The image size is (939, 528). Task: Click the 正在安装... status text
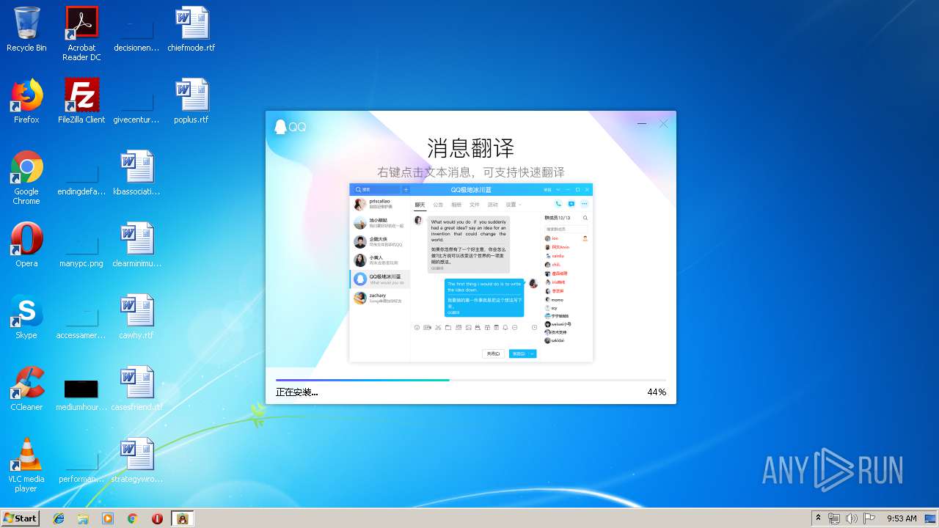[x=297, y=392]
